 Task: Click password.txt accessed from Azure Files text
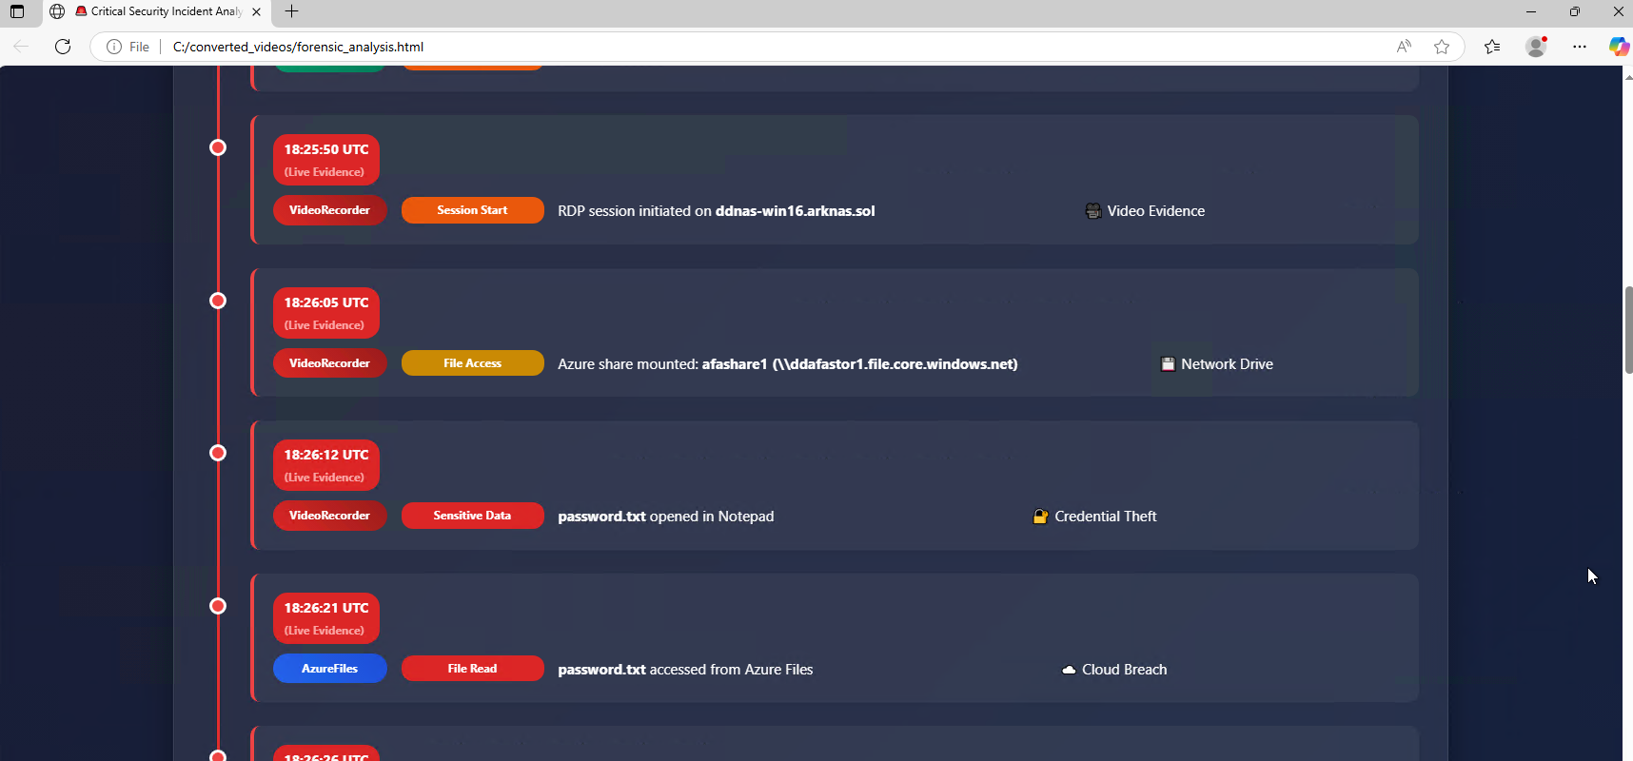click(685, 670)
